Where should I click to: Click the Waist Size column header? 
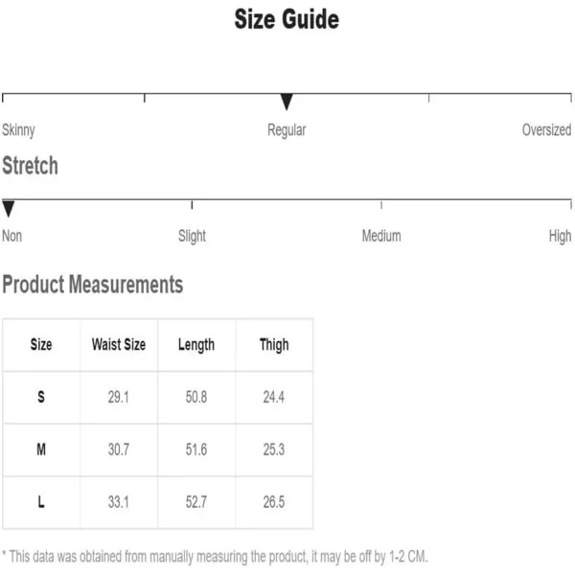point(119,345)
